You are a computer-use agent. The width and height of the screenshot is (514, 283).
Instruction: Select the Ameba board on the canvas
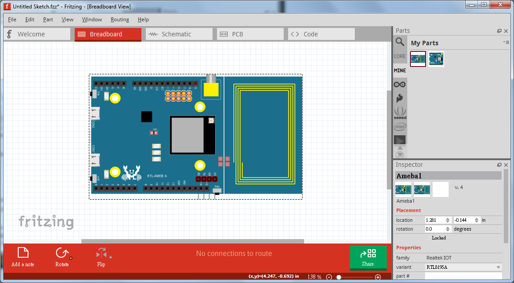[196, 137]
